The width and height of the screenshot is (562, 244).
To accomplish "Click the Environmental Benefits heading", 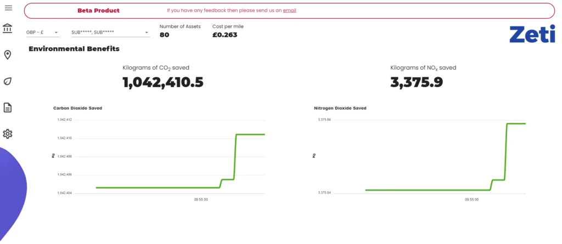I will tap(74, 49).
